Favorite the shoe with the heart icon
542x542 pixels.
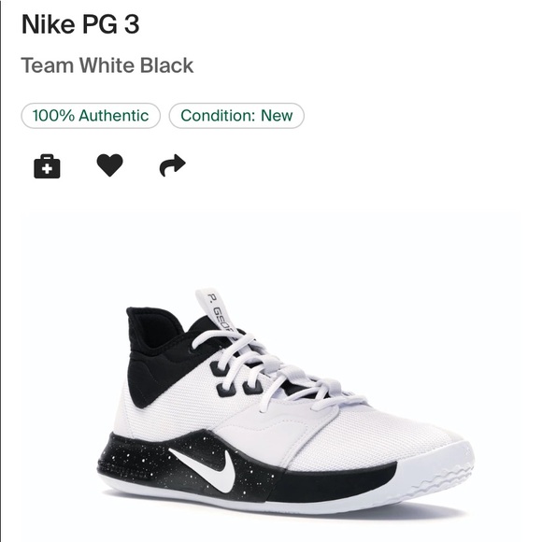coord(110,165)
